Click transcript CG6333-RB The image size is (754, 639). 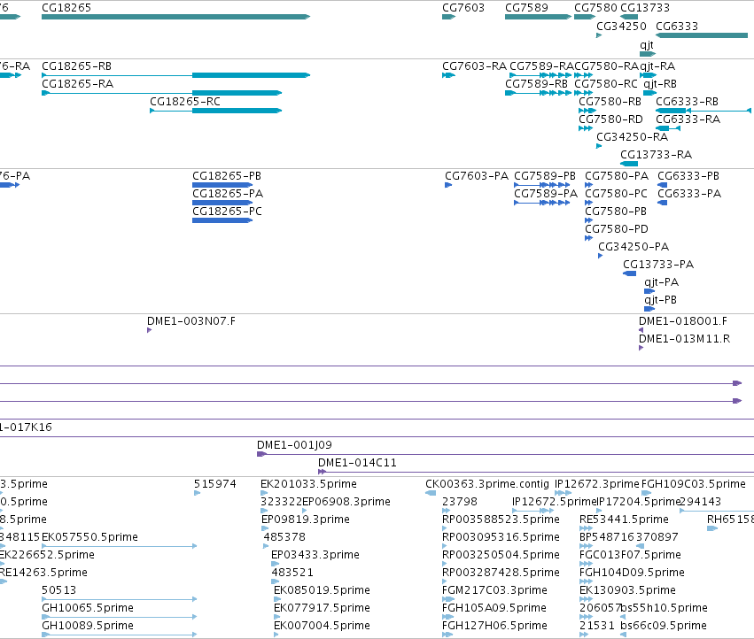tap(703, 111)
